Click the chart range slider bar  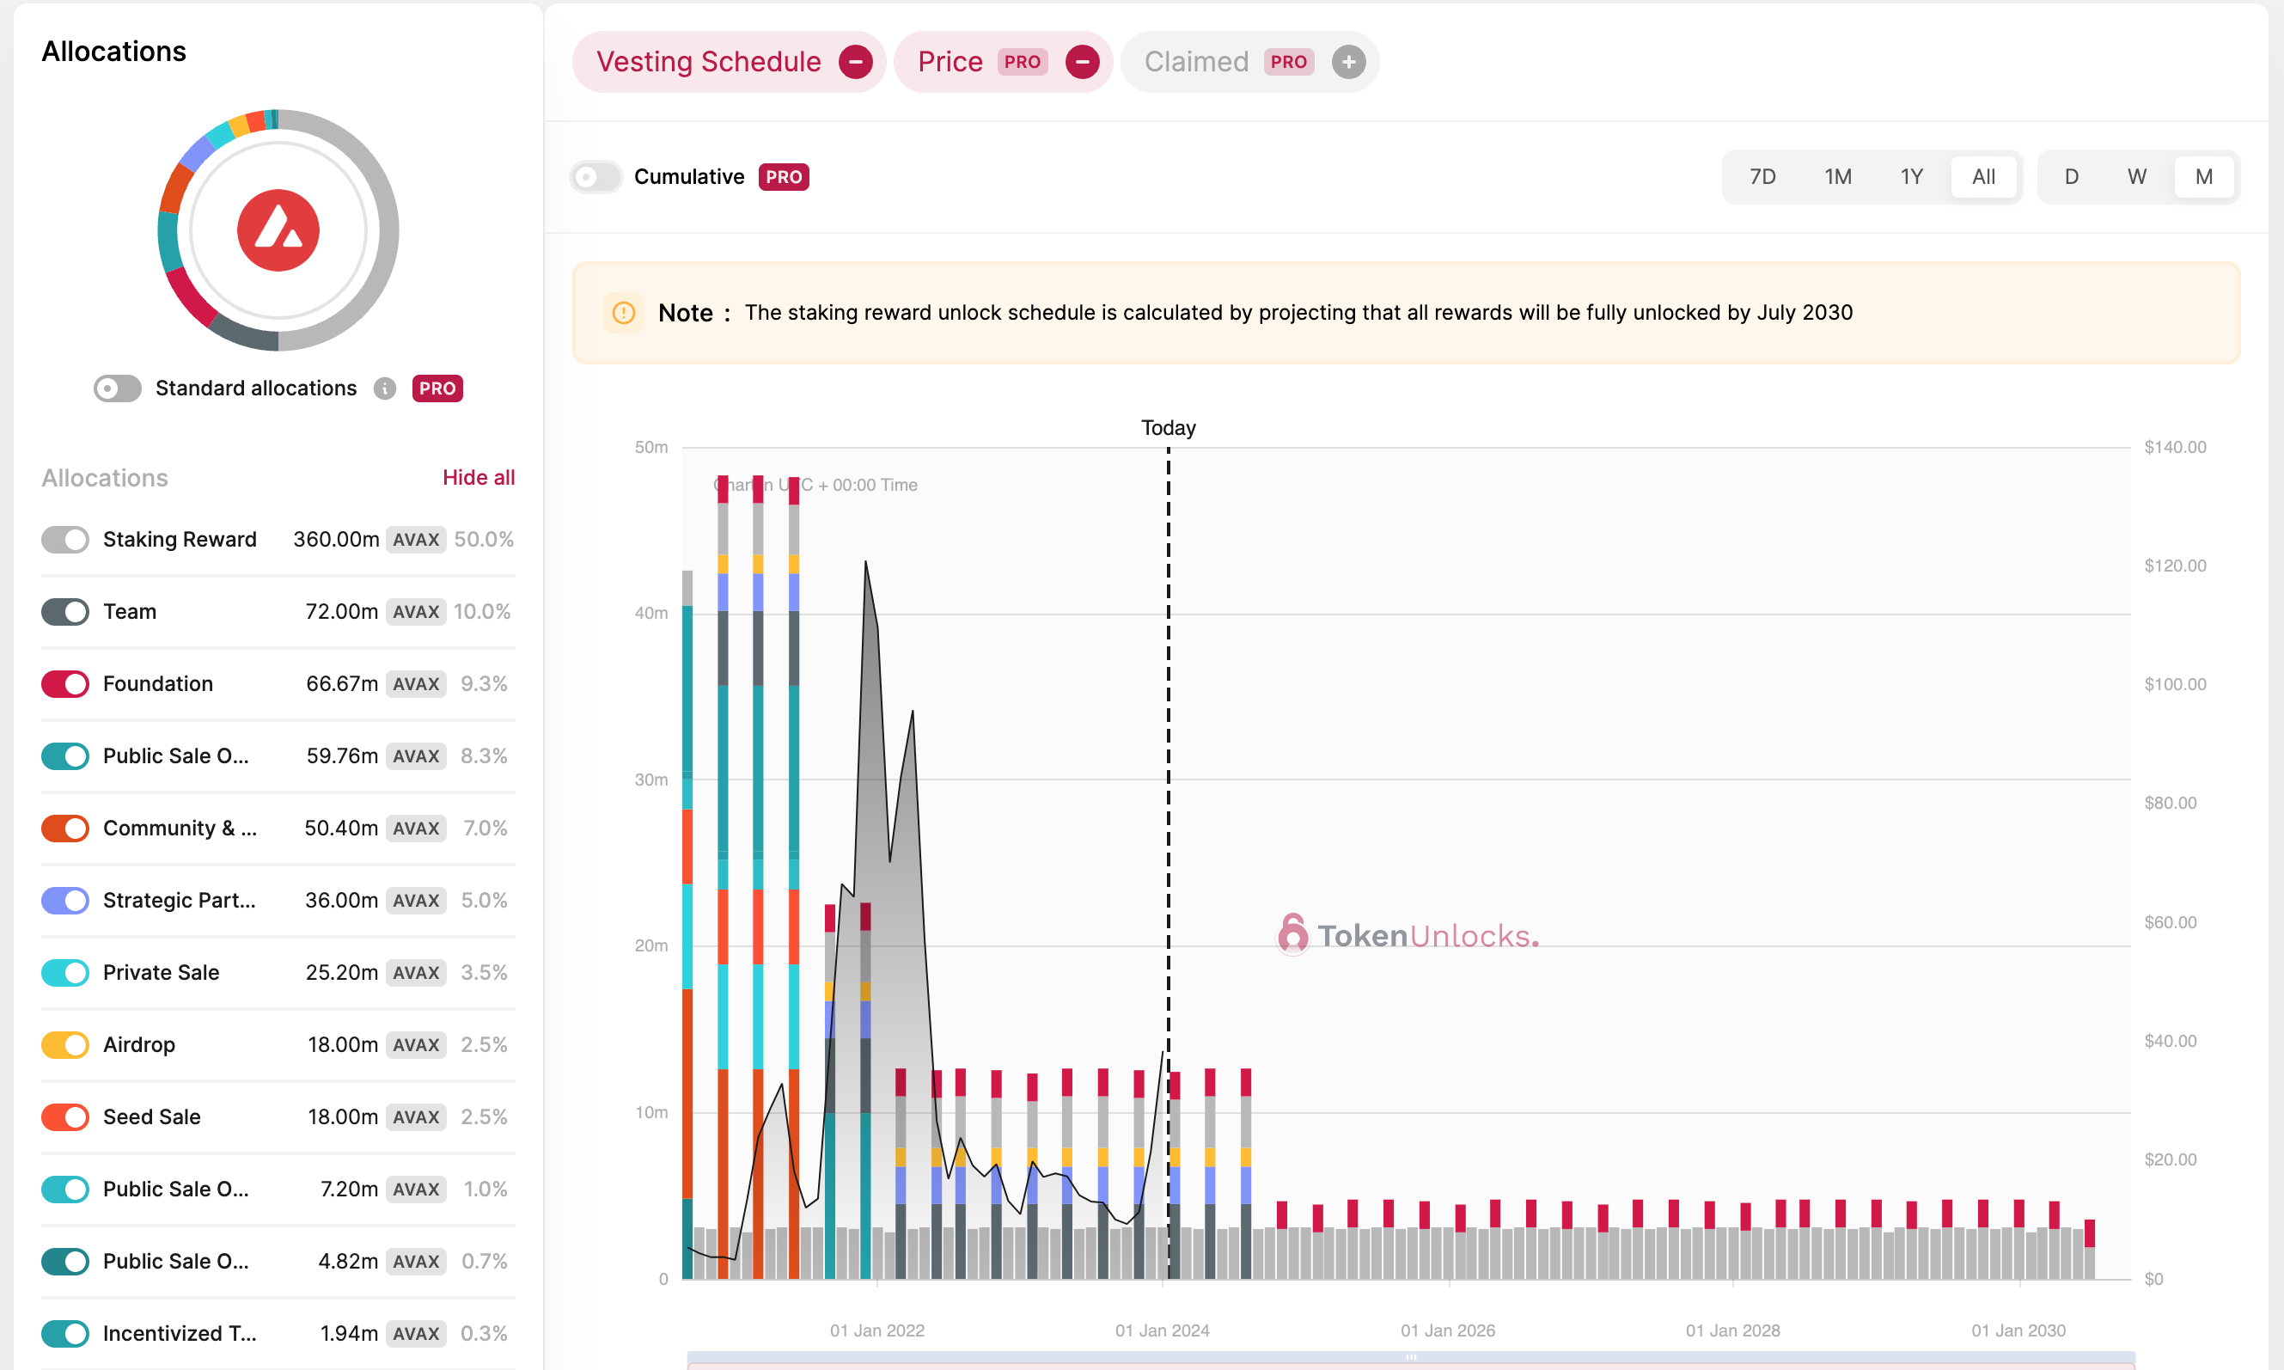[1410, 1359]
